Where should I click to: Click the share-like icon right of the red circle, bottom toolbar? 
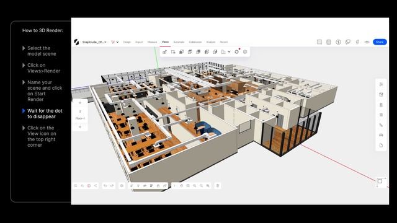point(96,186)
